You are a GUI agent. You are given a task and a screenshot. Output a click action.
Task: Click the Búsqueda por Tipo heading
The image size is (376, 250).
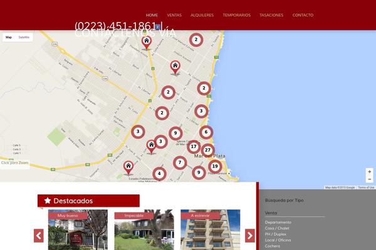coord(284,200)
